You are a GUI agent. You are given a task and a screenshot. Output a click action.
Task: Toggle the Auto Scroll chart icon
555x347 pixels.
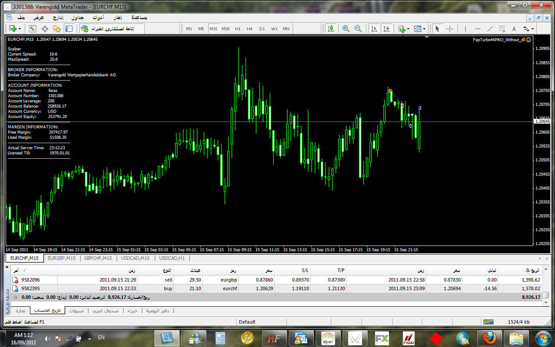click(x=374, y=29)
